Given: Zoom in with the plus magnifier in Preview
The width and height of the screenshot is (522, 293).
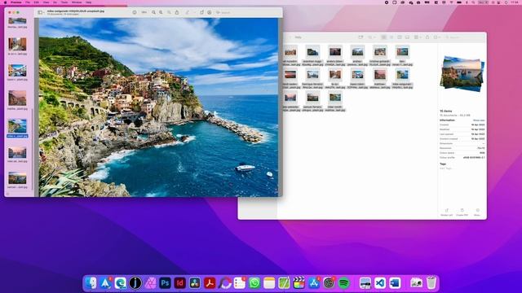Looking at the screenshot, I should click(x=161, y=12).
